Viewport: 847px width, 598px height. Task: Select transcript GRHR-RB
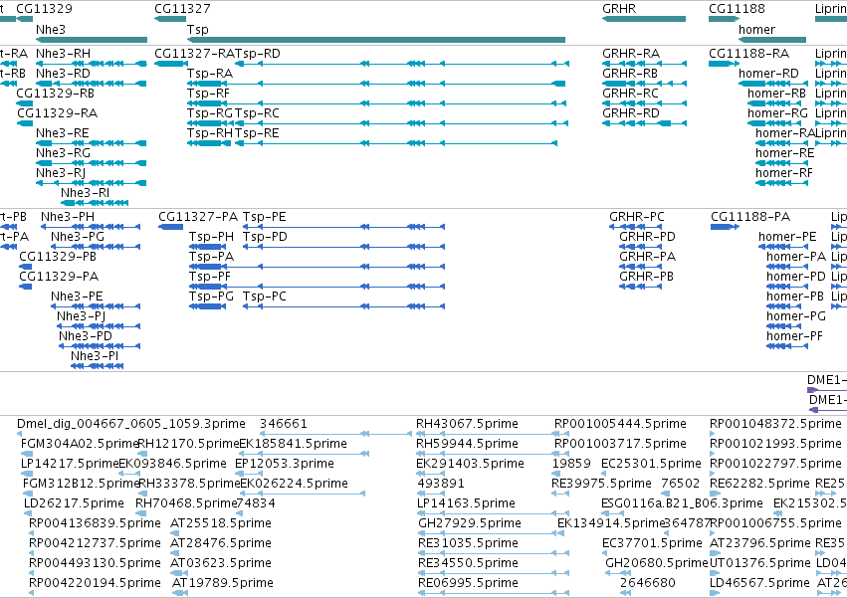click(x=644, y=84)
